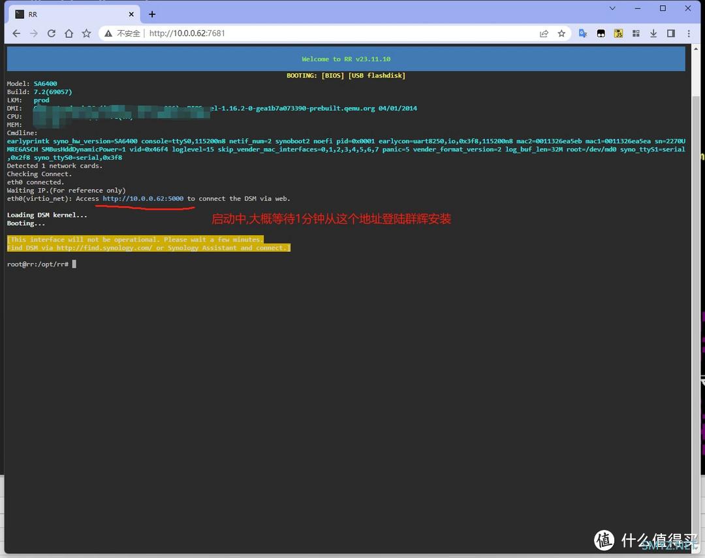Click the 'Welcome to RR v23.11.10' banner text
This screenshot has height=558, width=705.
(346, 59)
